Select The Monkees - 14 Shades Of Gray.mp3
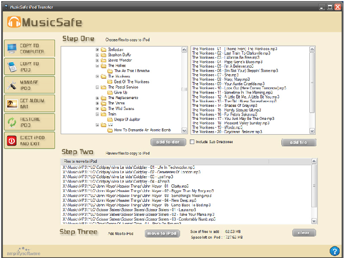 [225, 106]
